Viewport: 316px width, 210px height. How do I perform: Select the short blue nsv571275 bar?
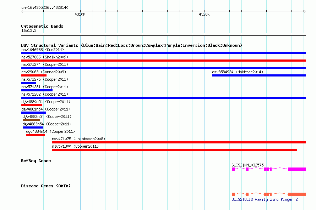click(x=29, y=83)
